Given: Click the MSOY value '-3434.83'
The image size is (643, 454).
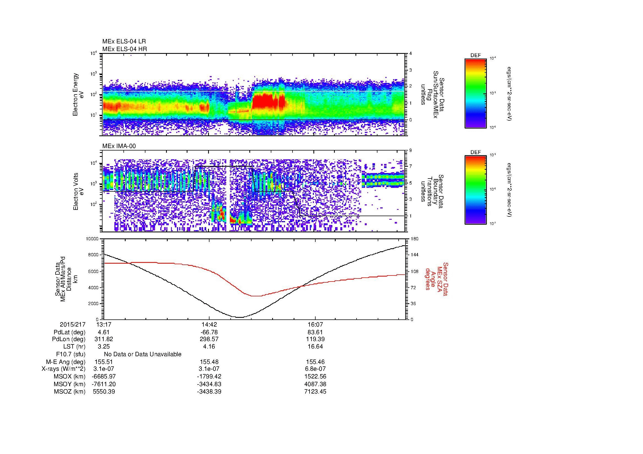Looking at the screenshot, I should (x=209, y=384).
